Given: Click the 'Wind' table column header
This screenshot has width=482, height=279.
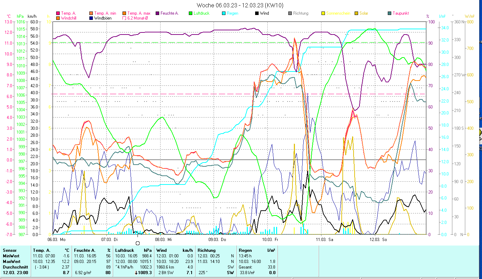Looking at the screenshot, I should [x=162, y=250].
